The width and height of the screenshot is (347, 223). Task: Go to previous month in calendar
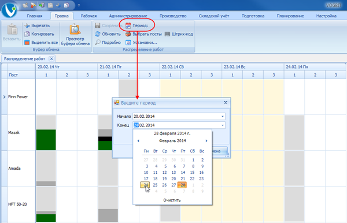138,141
